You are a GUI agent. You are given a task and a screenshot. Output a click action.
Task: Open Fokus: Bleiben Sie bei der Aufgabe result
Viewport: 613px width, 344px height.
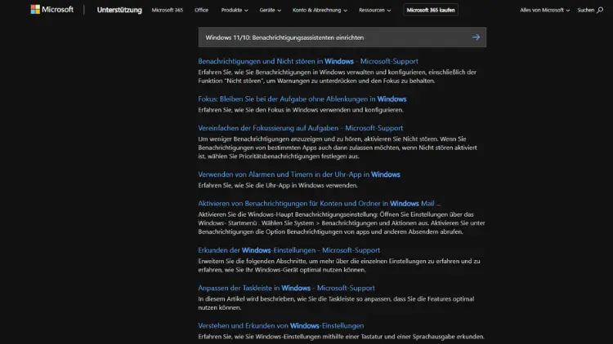coord(302,99)
